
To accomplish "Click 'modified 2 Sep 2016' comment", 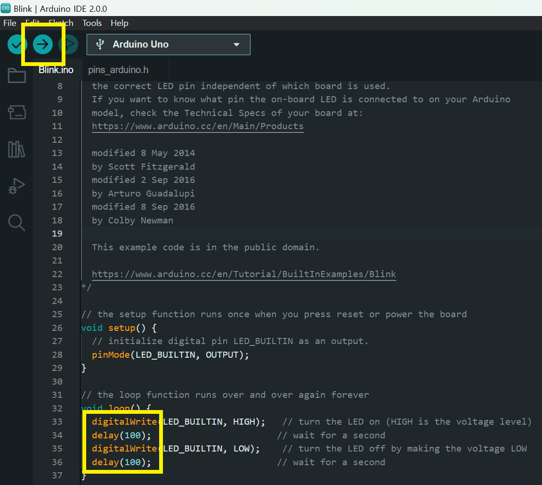I will coord(143,180).
